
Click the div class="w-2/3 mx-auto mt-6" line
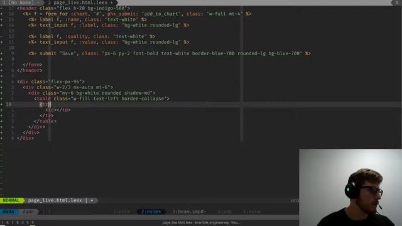(x=68, y=87)
